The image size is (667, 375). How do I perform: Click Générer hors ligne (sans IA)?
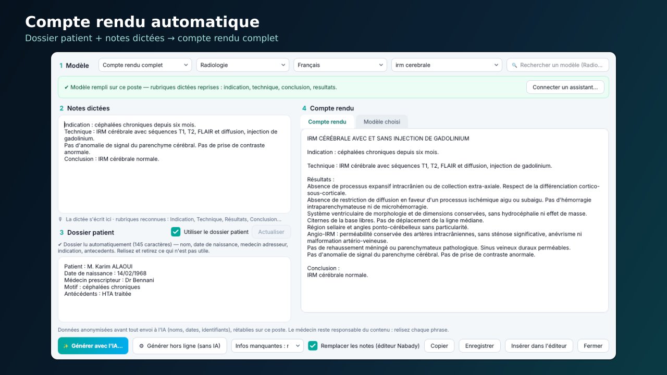180,346
